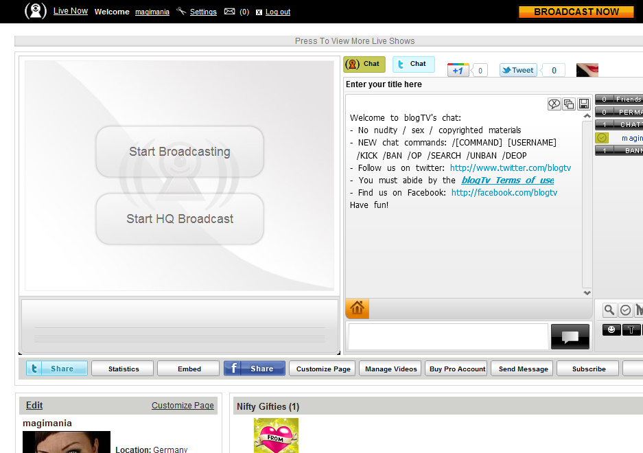This screenshot has height=453, width=643.
Task: Click the orange Broadcast Now button
Action: pyautogui.click(x=576, y=12)
